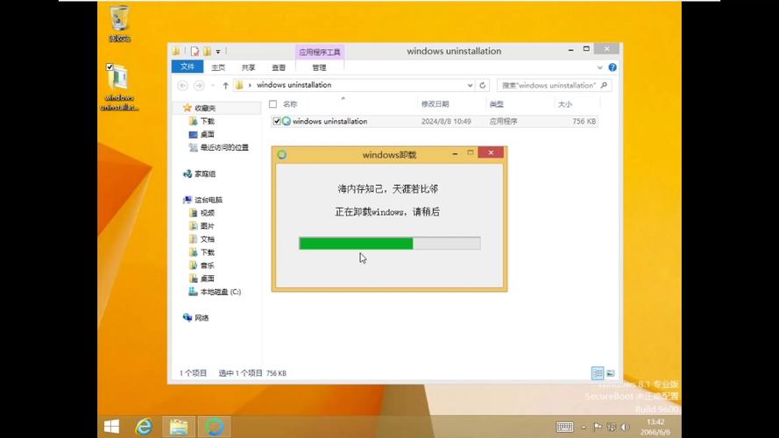Click the 756 KB size cell
Image resolution: width=779 pixels, height=438 pixels.
click(x=584, y=121)
